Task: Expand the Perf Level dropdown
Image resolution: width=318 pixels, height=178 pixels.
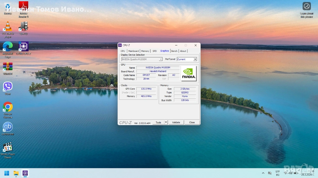Action: tap(195, 59)
